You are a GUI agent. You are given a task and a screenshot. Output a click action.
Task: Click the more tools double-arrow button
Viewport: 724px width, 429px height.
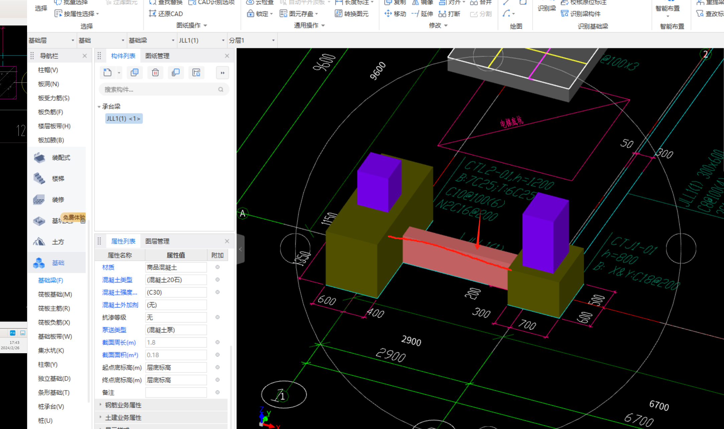tap(223, 73)
